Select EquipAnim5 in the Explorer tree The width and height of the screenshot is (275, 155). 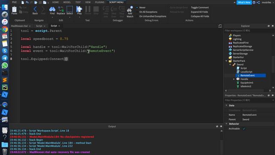(x=247, y=83)
